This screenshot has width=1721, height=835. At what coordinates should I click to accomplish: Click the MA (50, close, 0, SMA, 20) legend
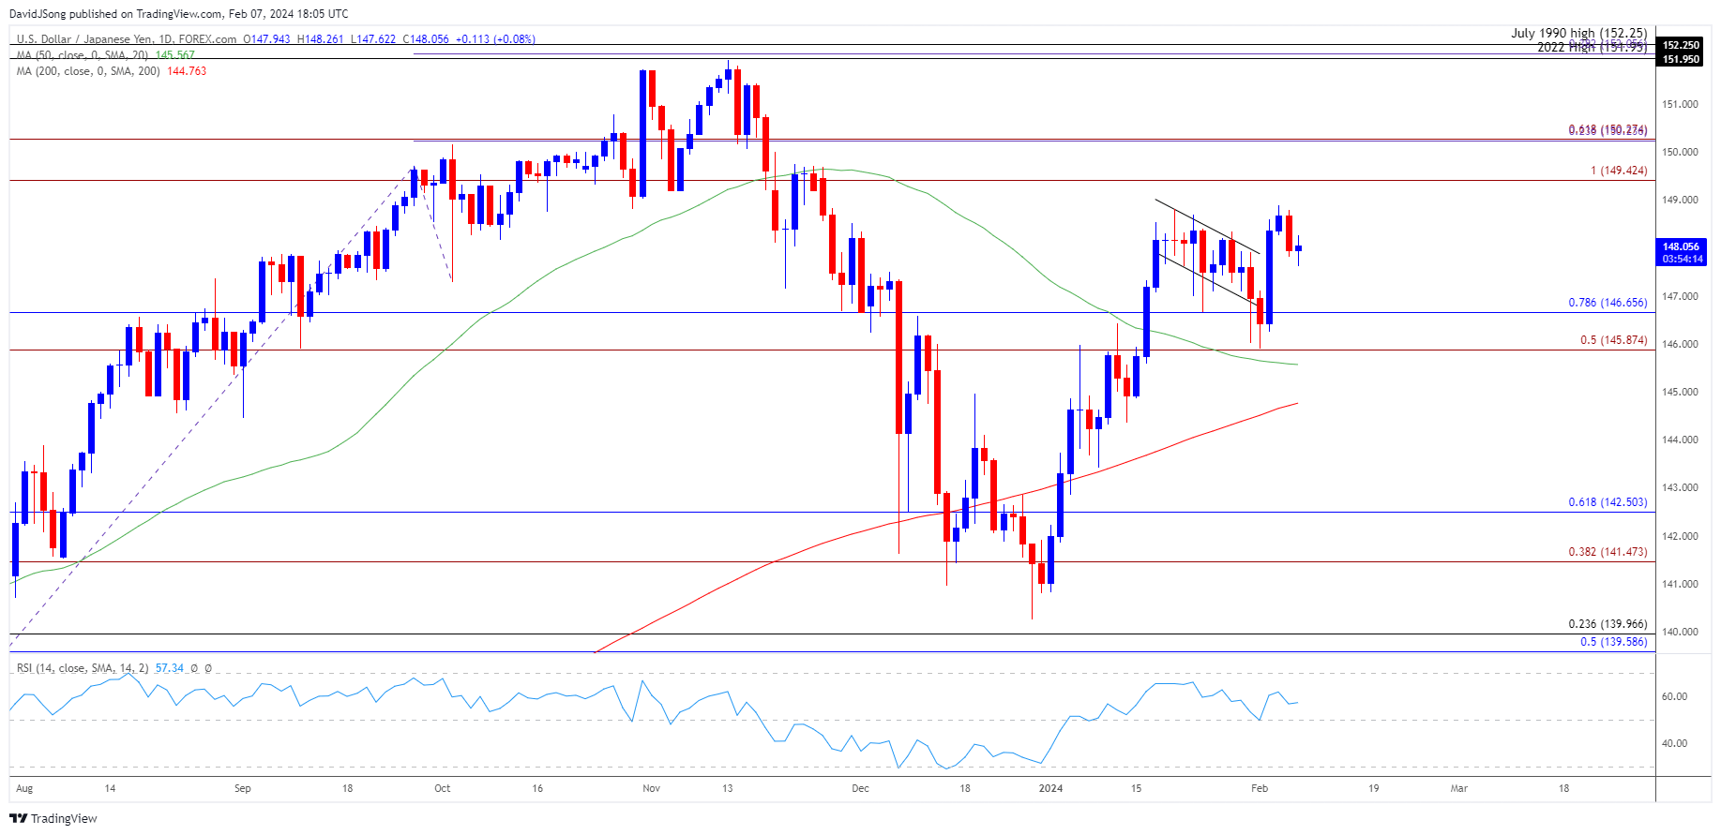click(83, 55)
